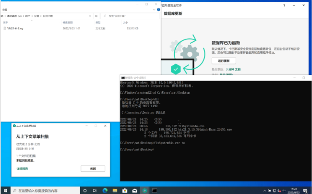Maximize the File Explorer window

(147, 4)
